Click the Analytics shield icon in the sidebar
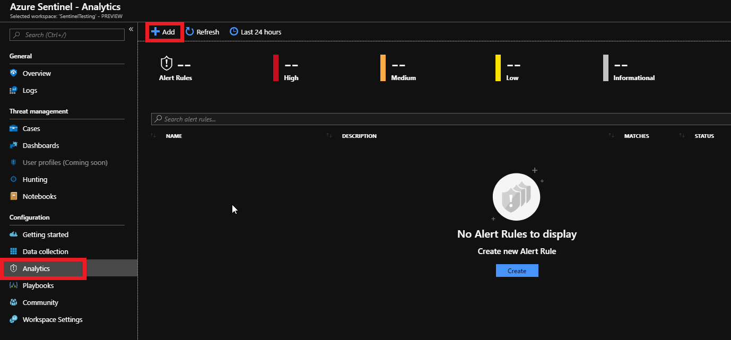 click(x=14, y=268)
